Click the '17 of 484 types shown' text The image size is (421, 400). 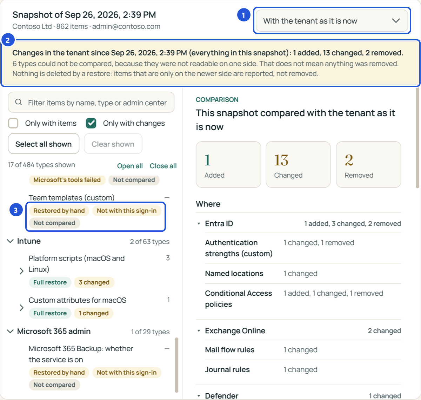tap(41, 165)
